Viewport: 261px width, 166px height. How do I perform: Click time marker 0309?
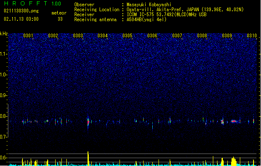click(227, 36)
